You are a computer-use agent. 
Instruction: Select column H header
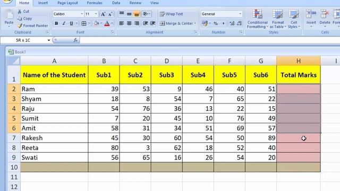click(299, 61)
